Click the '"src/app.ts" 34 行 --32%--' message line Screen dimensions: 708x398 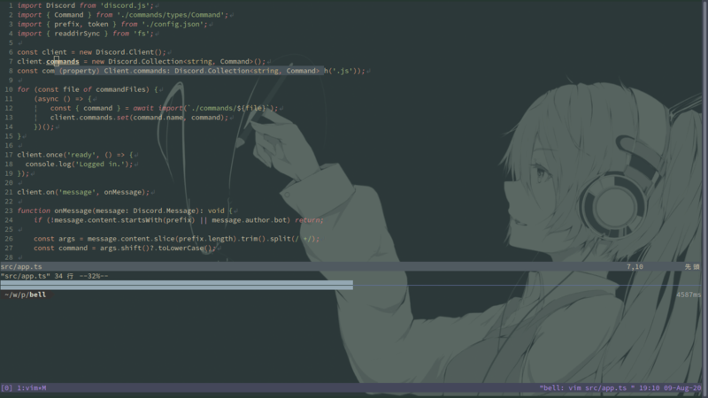click(x=54, y=276)
